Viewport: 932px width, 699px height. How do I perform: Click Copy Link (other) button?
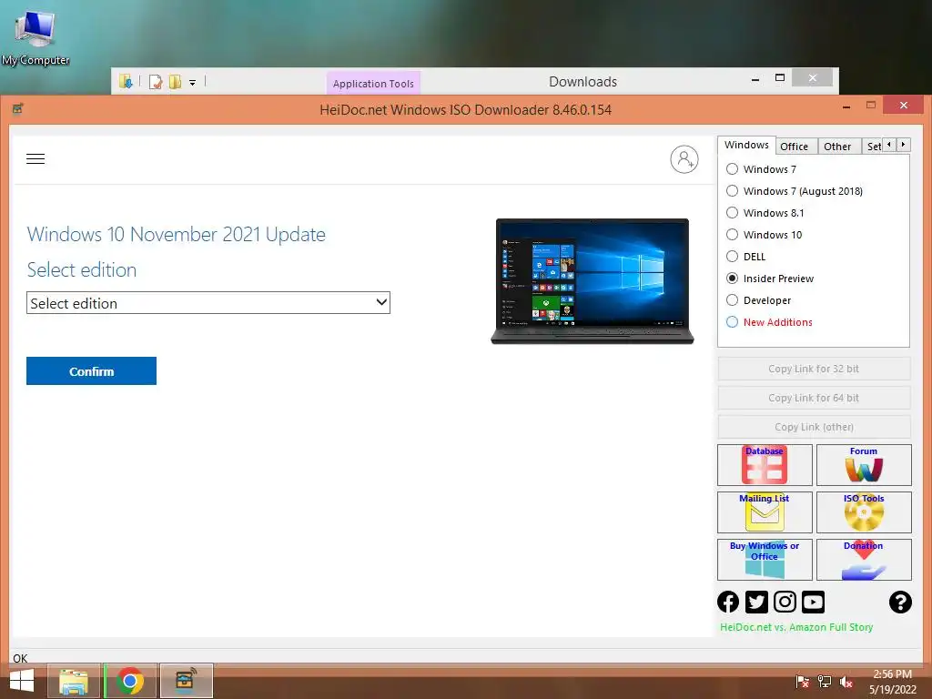[x=814, y=427]
